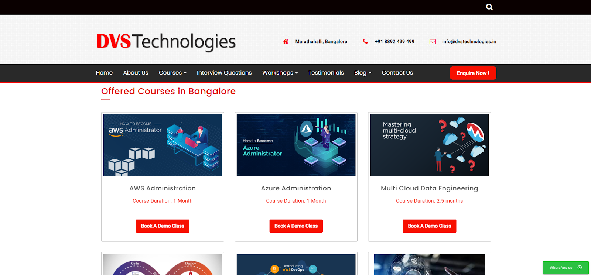Click the WhatsApp logo icon
Viewport: 591px width, 275px height.
pos(580,268)
